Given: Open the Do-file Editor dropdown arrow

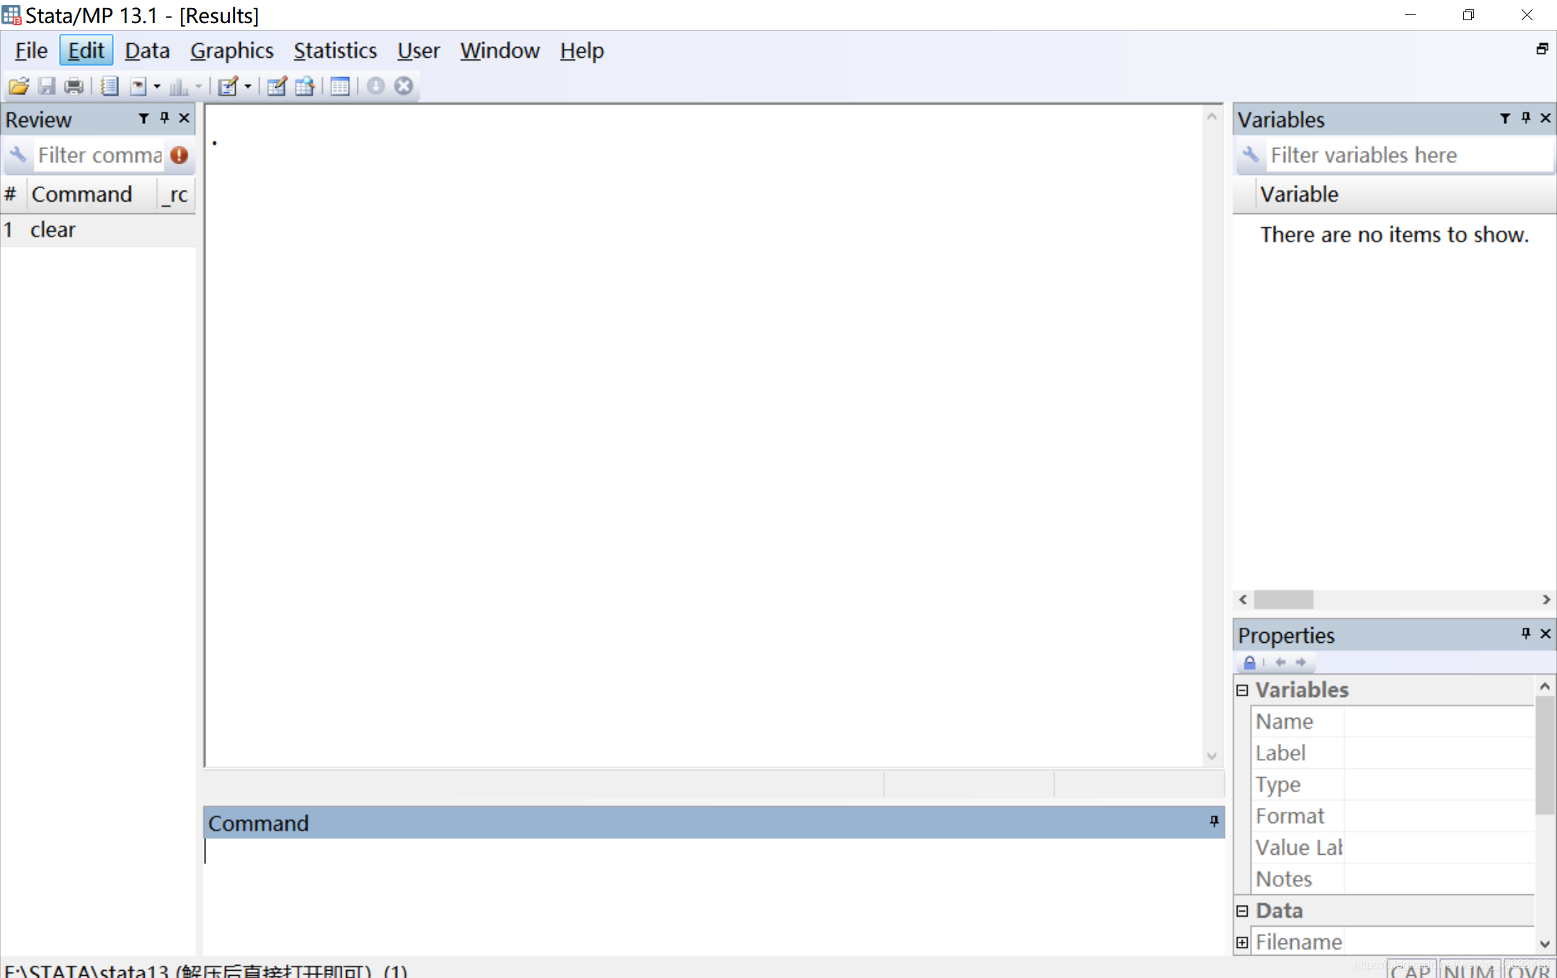Looking at the screenshot, I should pos(248,86).
